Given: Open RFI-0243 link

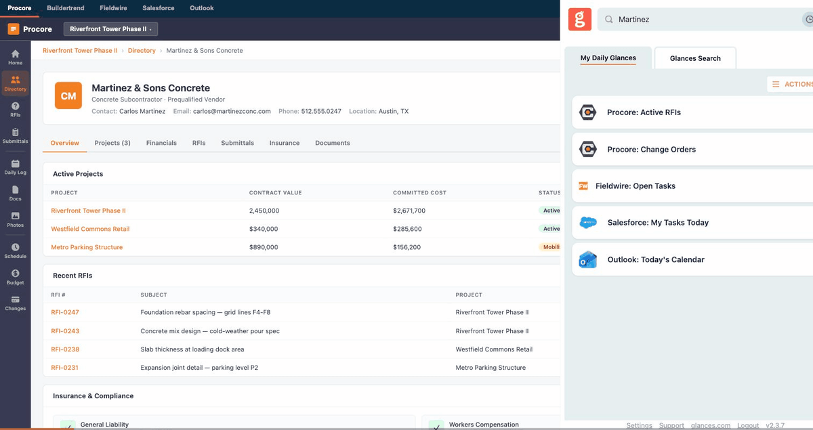Looking at the screenshot, I should (x=65, y=331).
